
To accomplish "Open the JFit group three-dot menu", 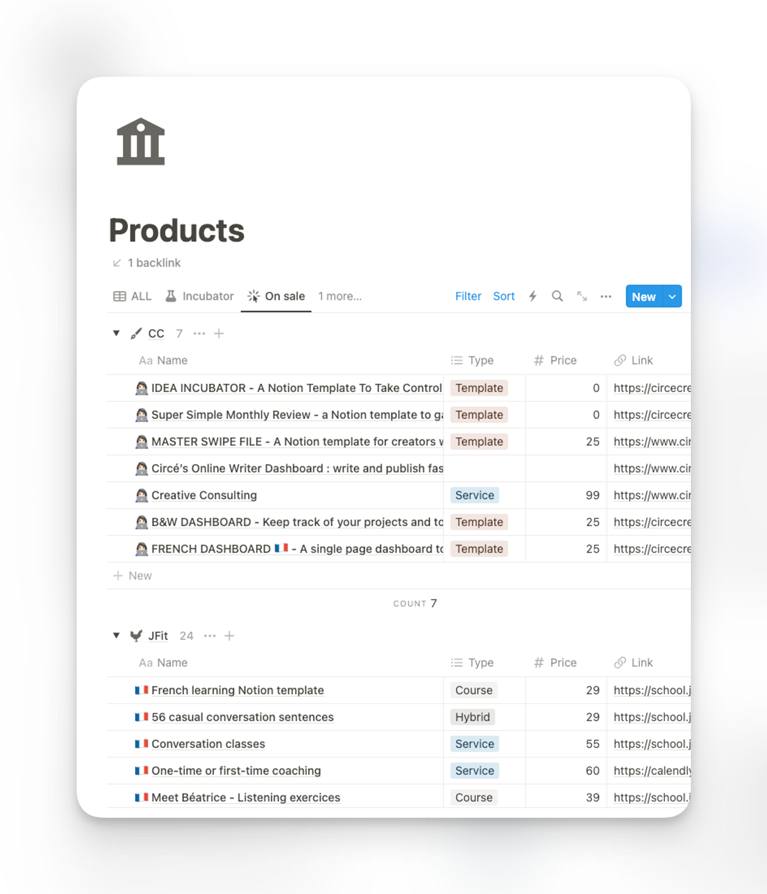I will 210,636.
